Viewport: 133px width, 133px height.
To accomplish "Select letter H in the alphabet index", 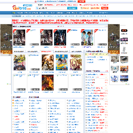I will pyautogui.click(x=48, y=16).
